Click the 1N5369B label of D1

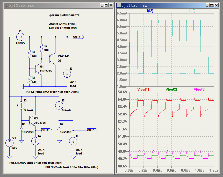click(x=28, y=132)
